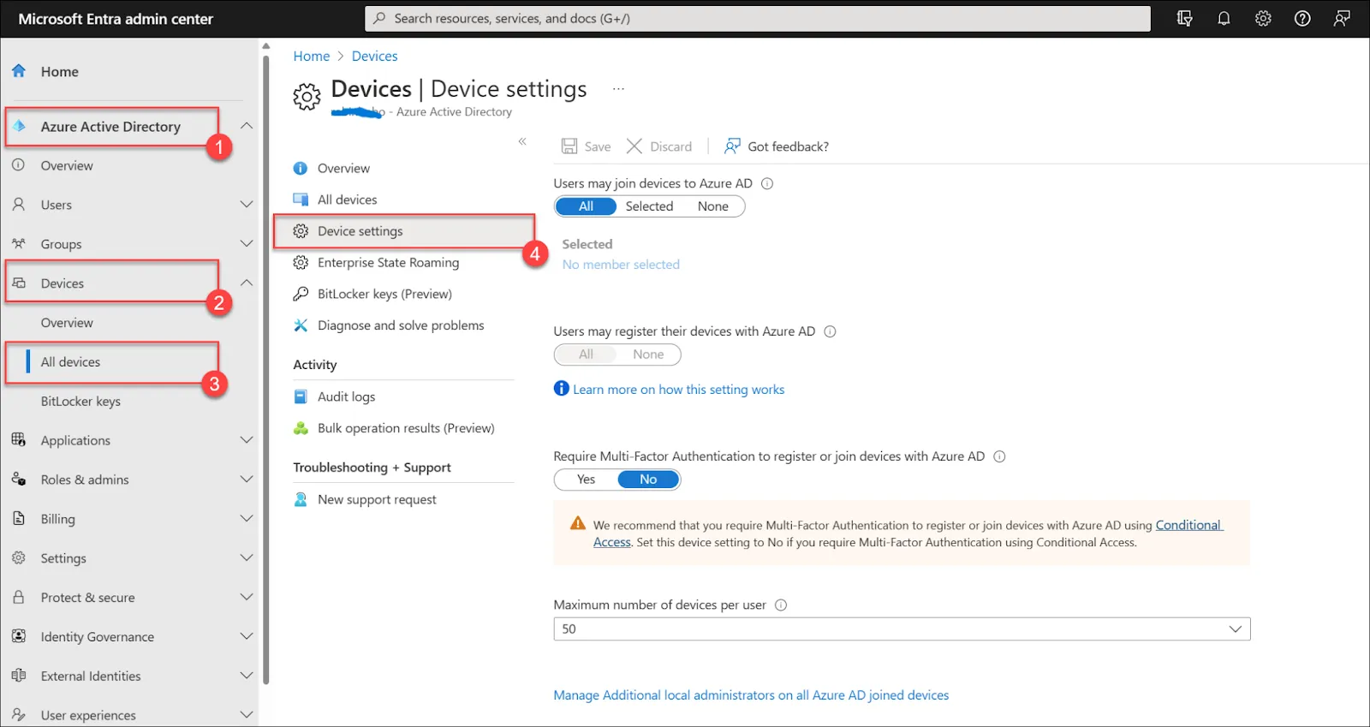1370x727 pixels.
Task: Click info icon beside Maximum number of devices
Action: tap(781, 605)
